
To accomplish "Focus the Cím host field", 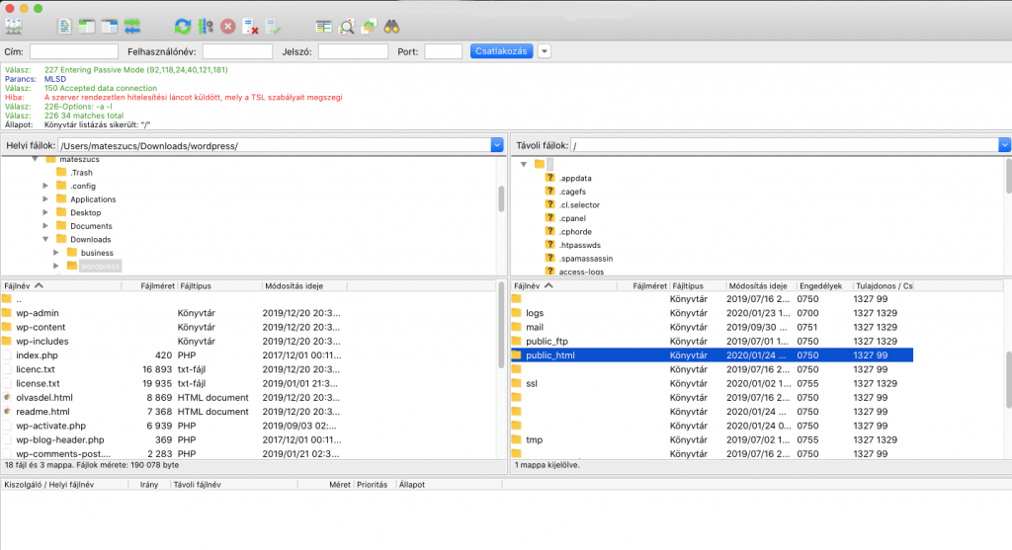I will click(x=74, y=51).
